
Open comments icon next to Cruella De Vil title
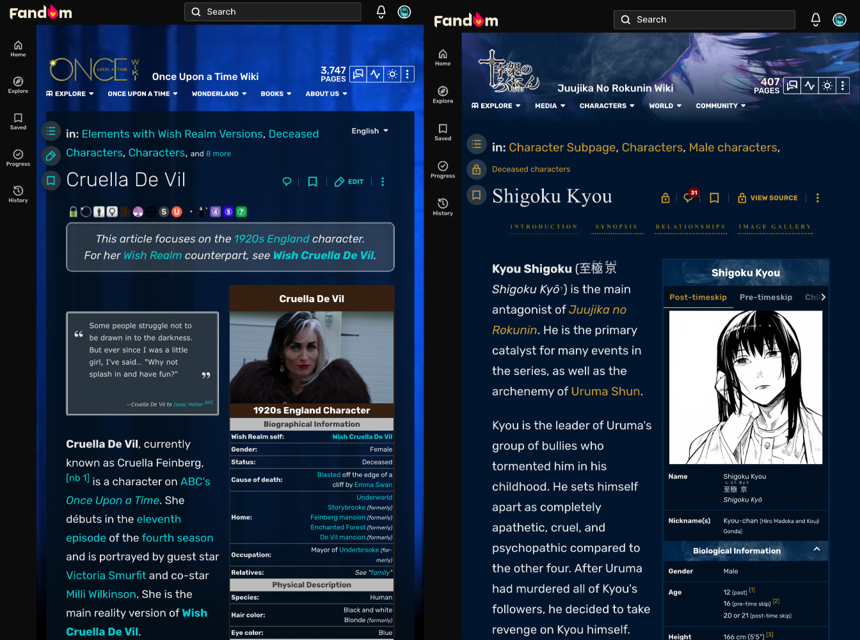[287, 182]
